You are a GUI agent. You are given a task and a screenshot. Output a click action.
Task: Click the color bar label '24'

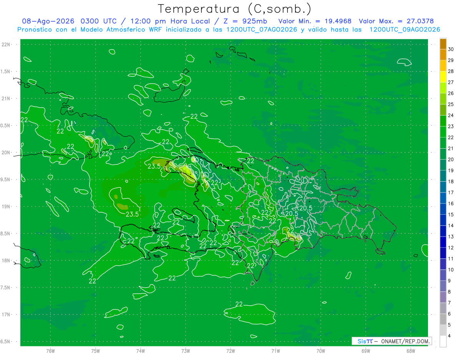coord(451,115)
